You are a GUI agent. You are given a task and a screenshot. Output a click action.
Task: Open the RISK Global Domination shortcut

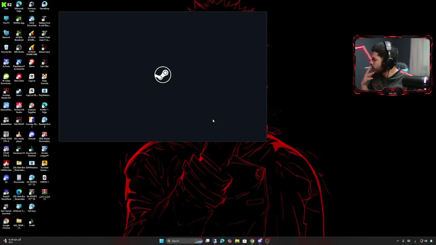pos(44,137)
